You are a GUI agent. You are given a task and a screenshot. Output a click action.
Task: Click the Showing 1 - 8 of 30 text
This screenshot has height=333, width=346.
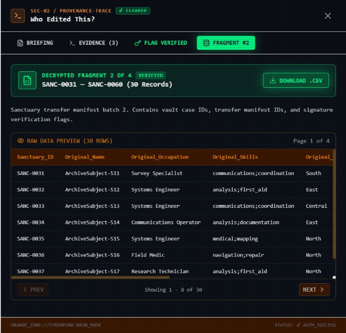point(173,290)
